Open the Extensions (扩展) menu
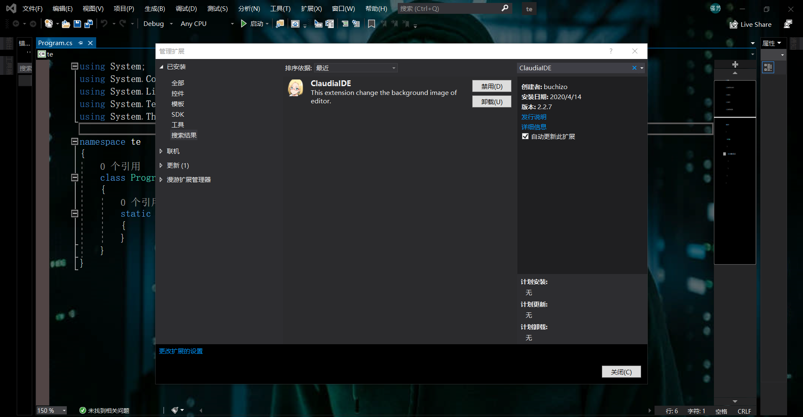This screenshot has width=803, height=417. (312, 8)
